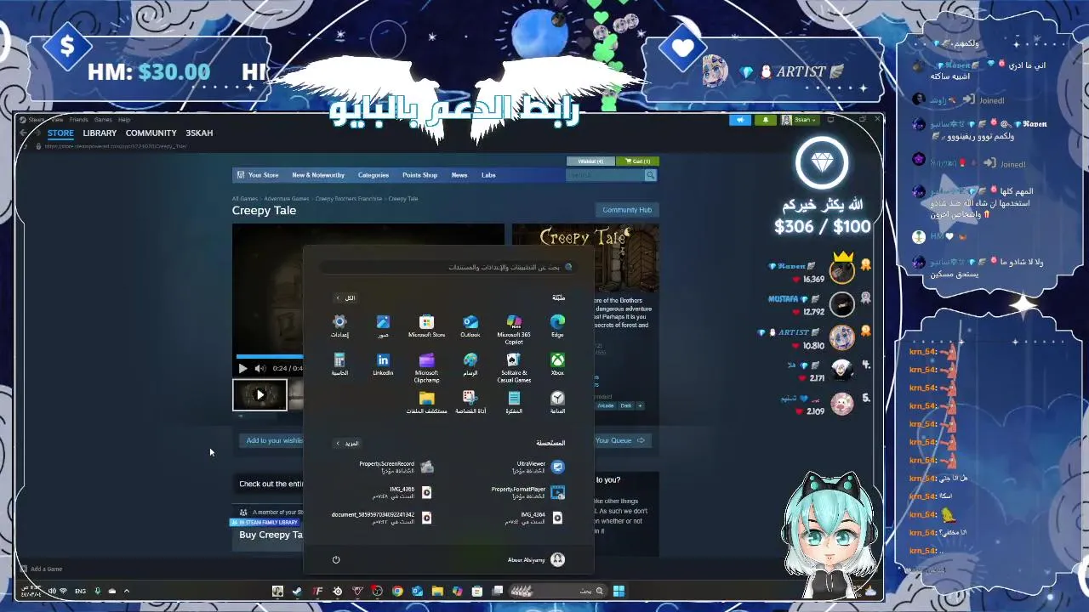Open News in Steam store nav

[459, 175]
